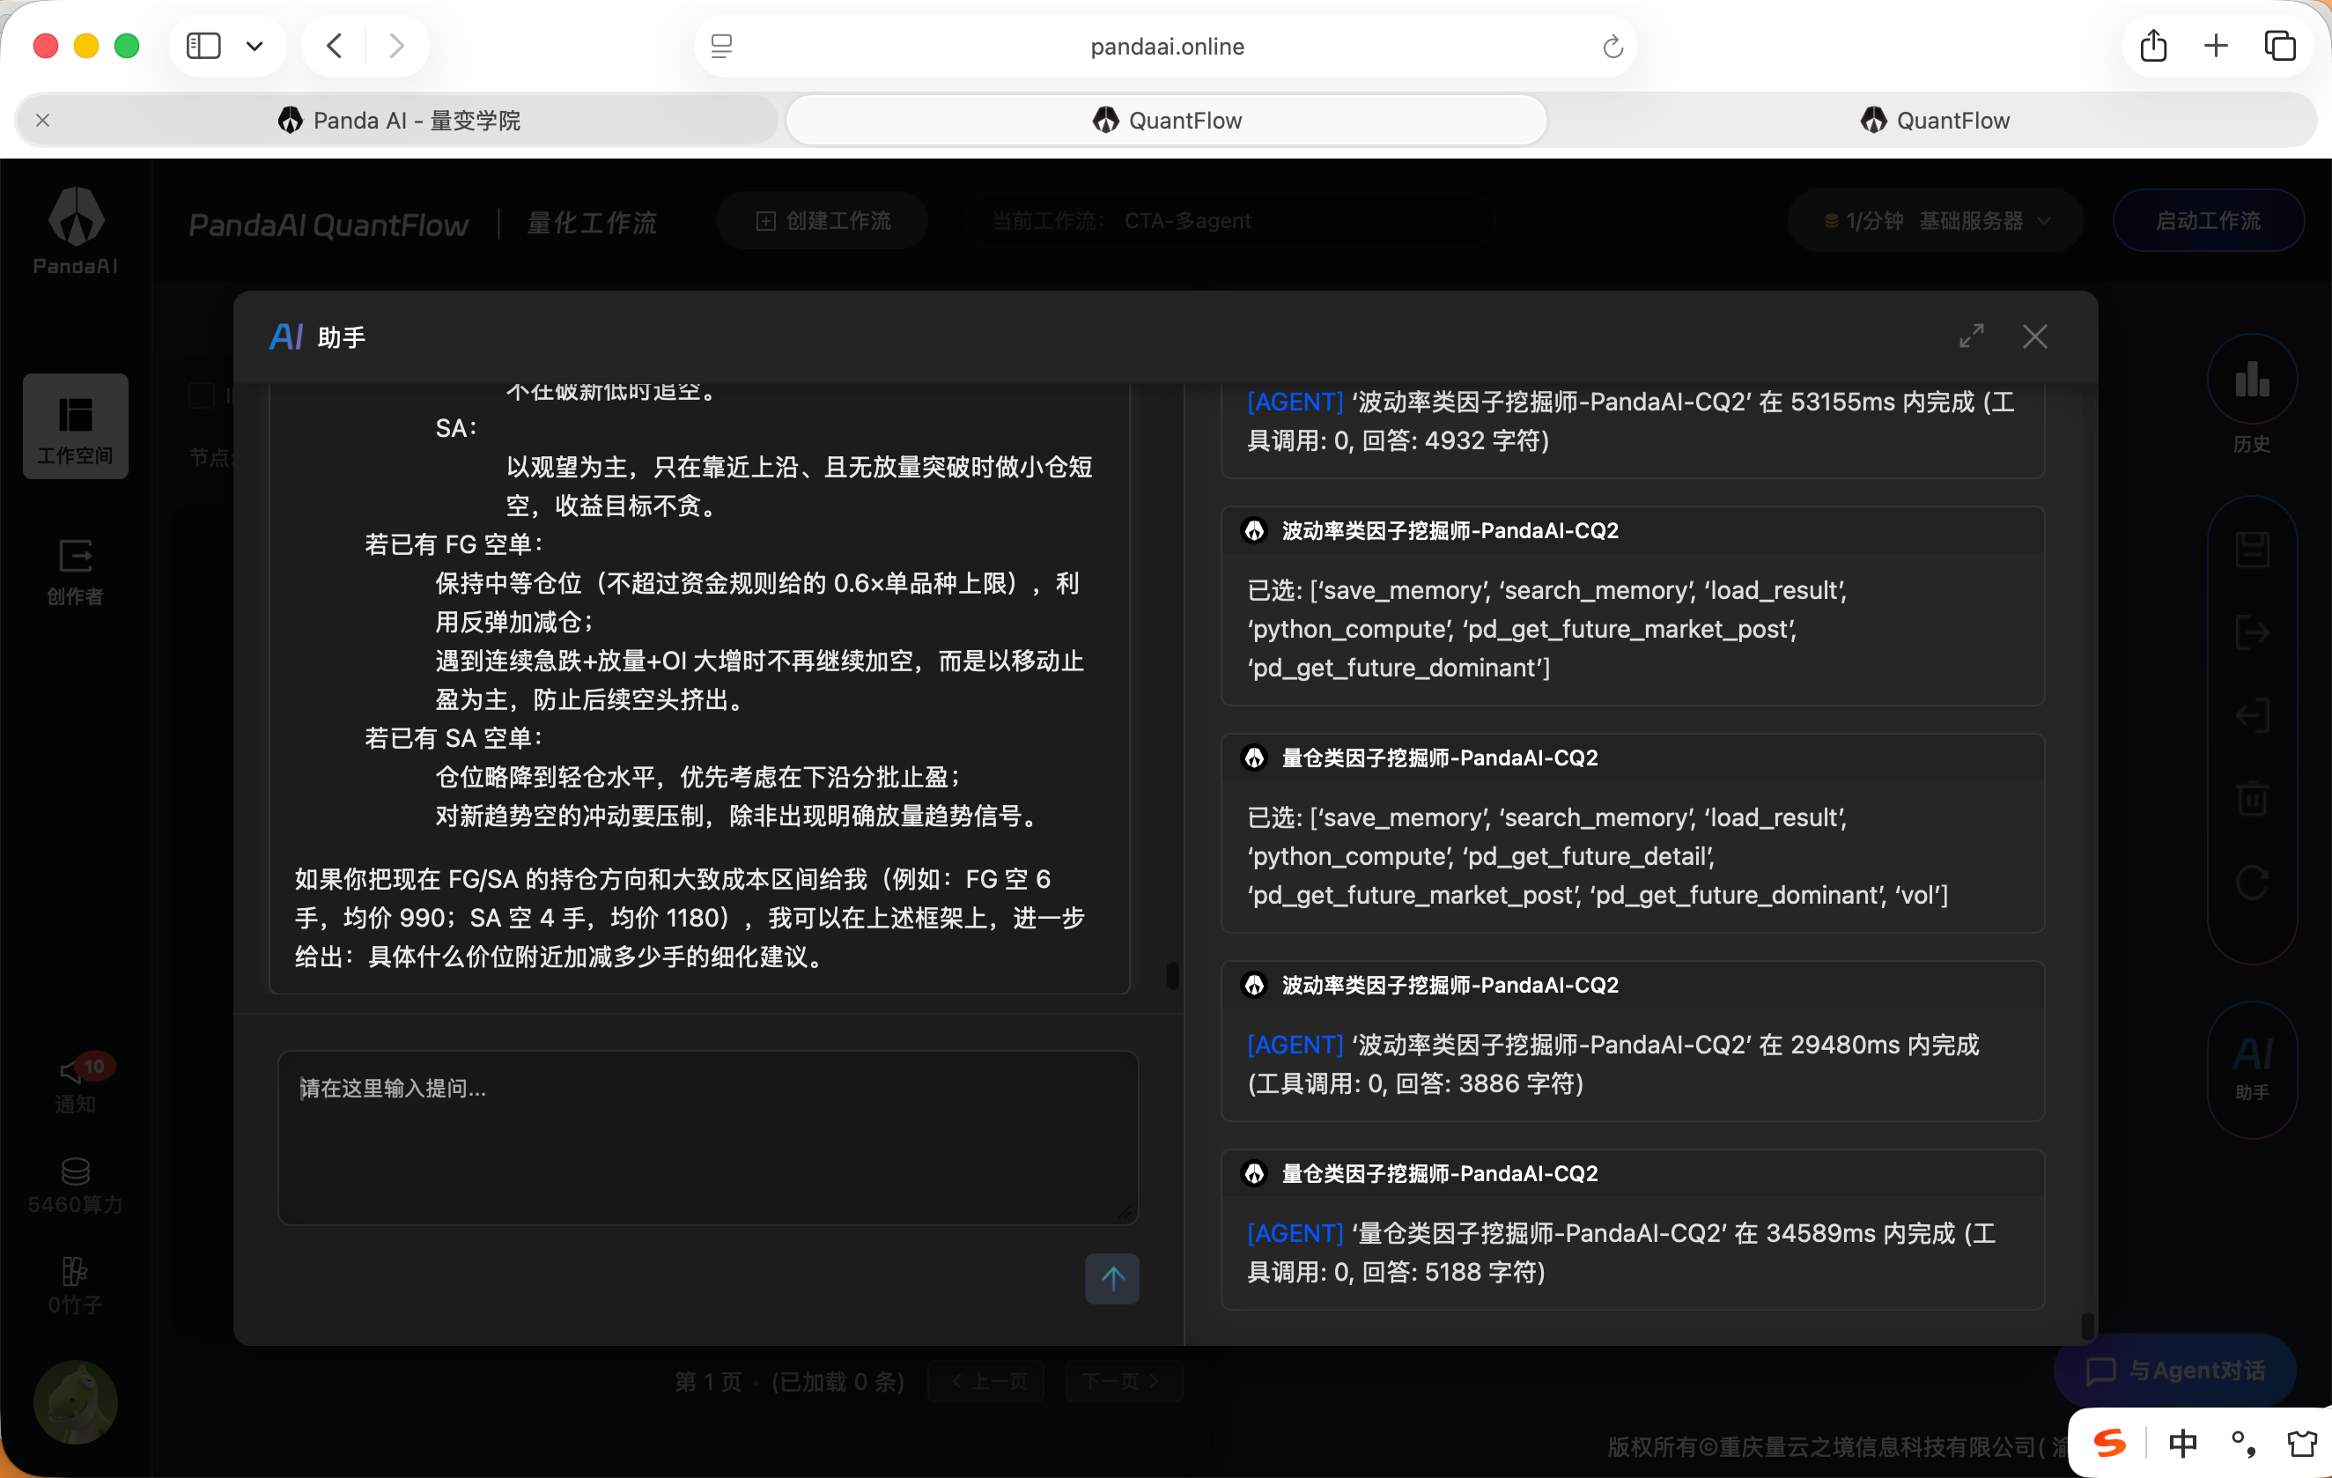Send the message with the upward arrow button
Screen dimensions: 2332x1478
point(1111,1280)
